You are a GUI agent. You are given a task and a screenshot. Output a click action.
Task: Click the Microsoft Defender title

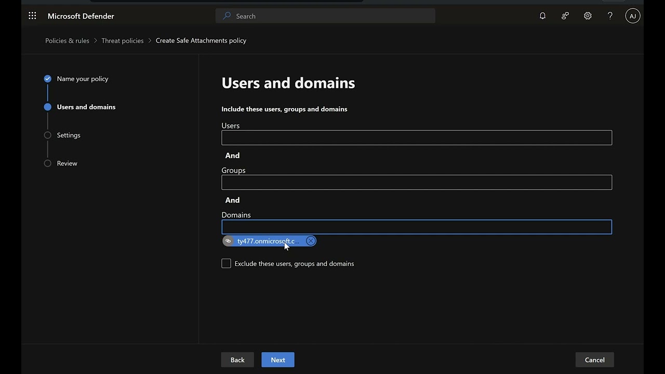coord(81,16)
